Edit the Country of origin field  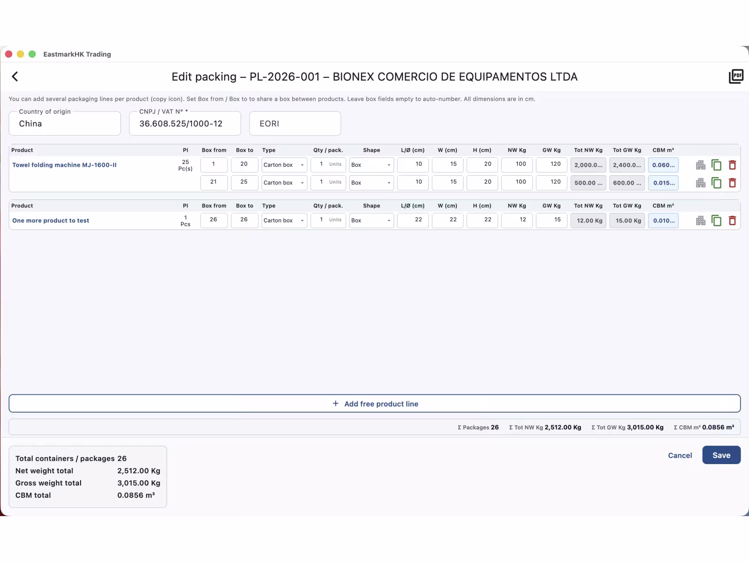point(65,124)
